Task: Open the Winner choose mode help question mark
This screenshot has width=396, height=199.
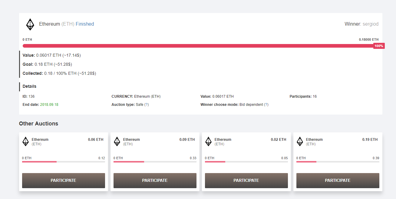Action: click(266, 105)
